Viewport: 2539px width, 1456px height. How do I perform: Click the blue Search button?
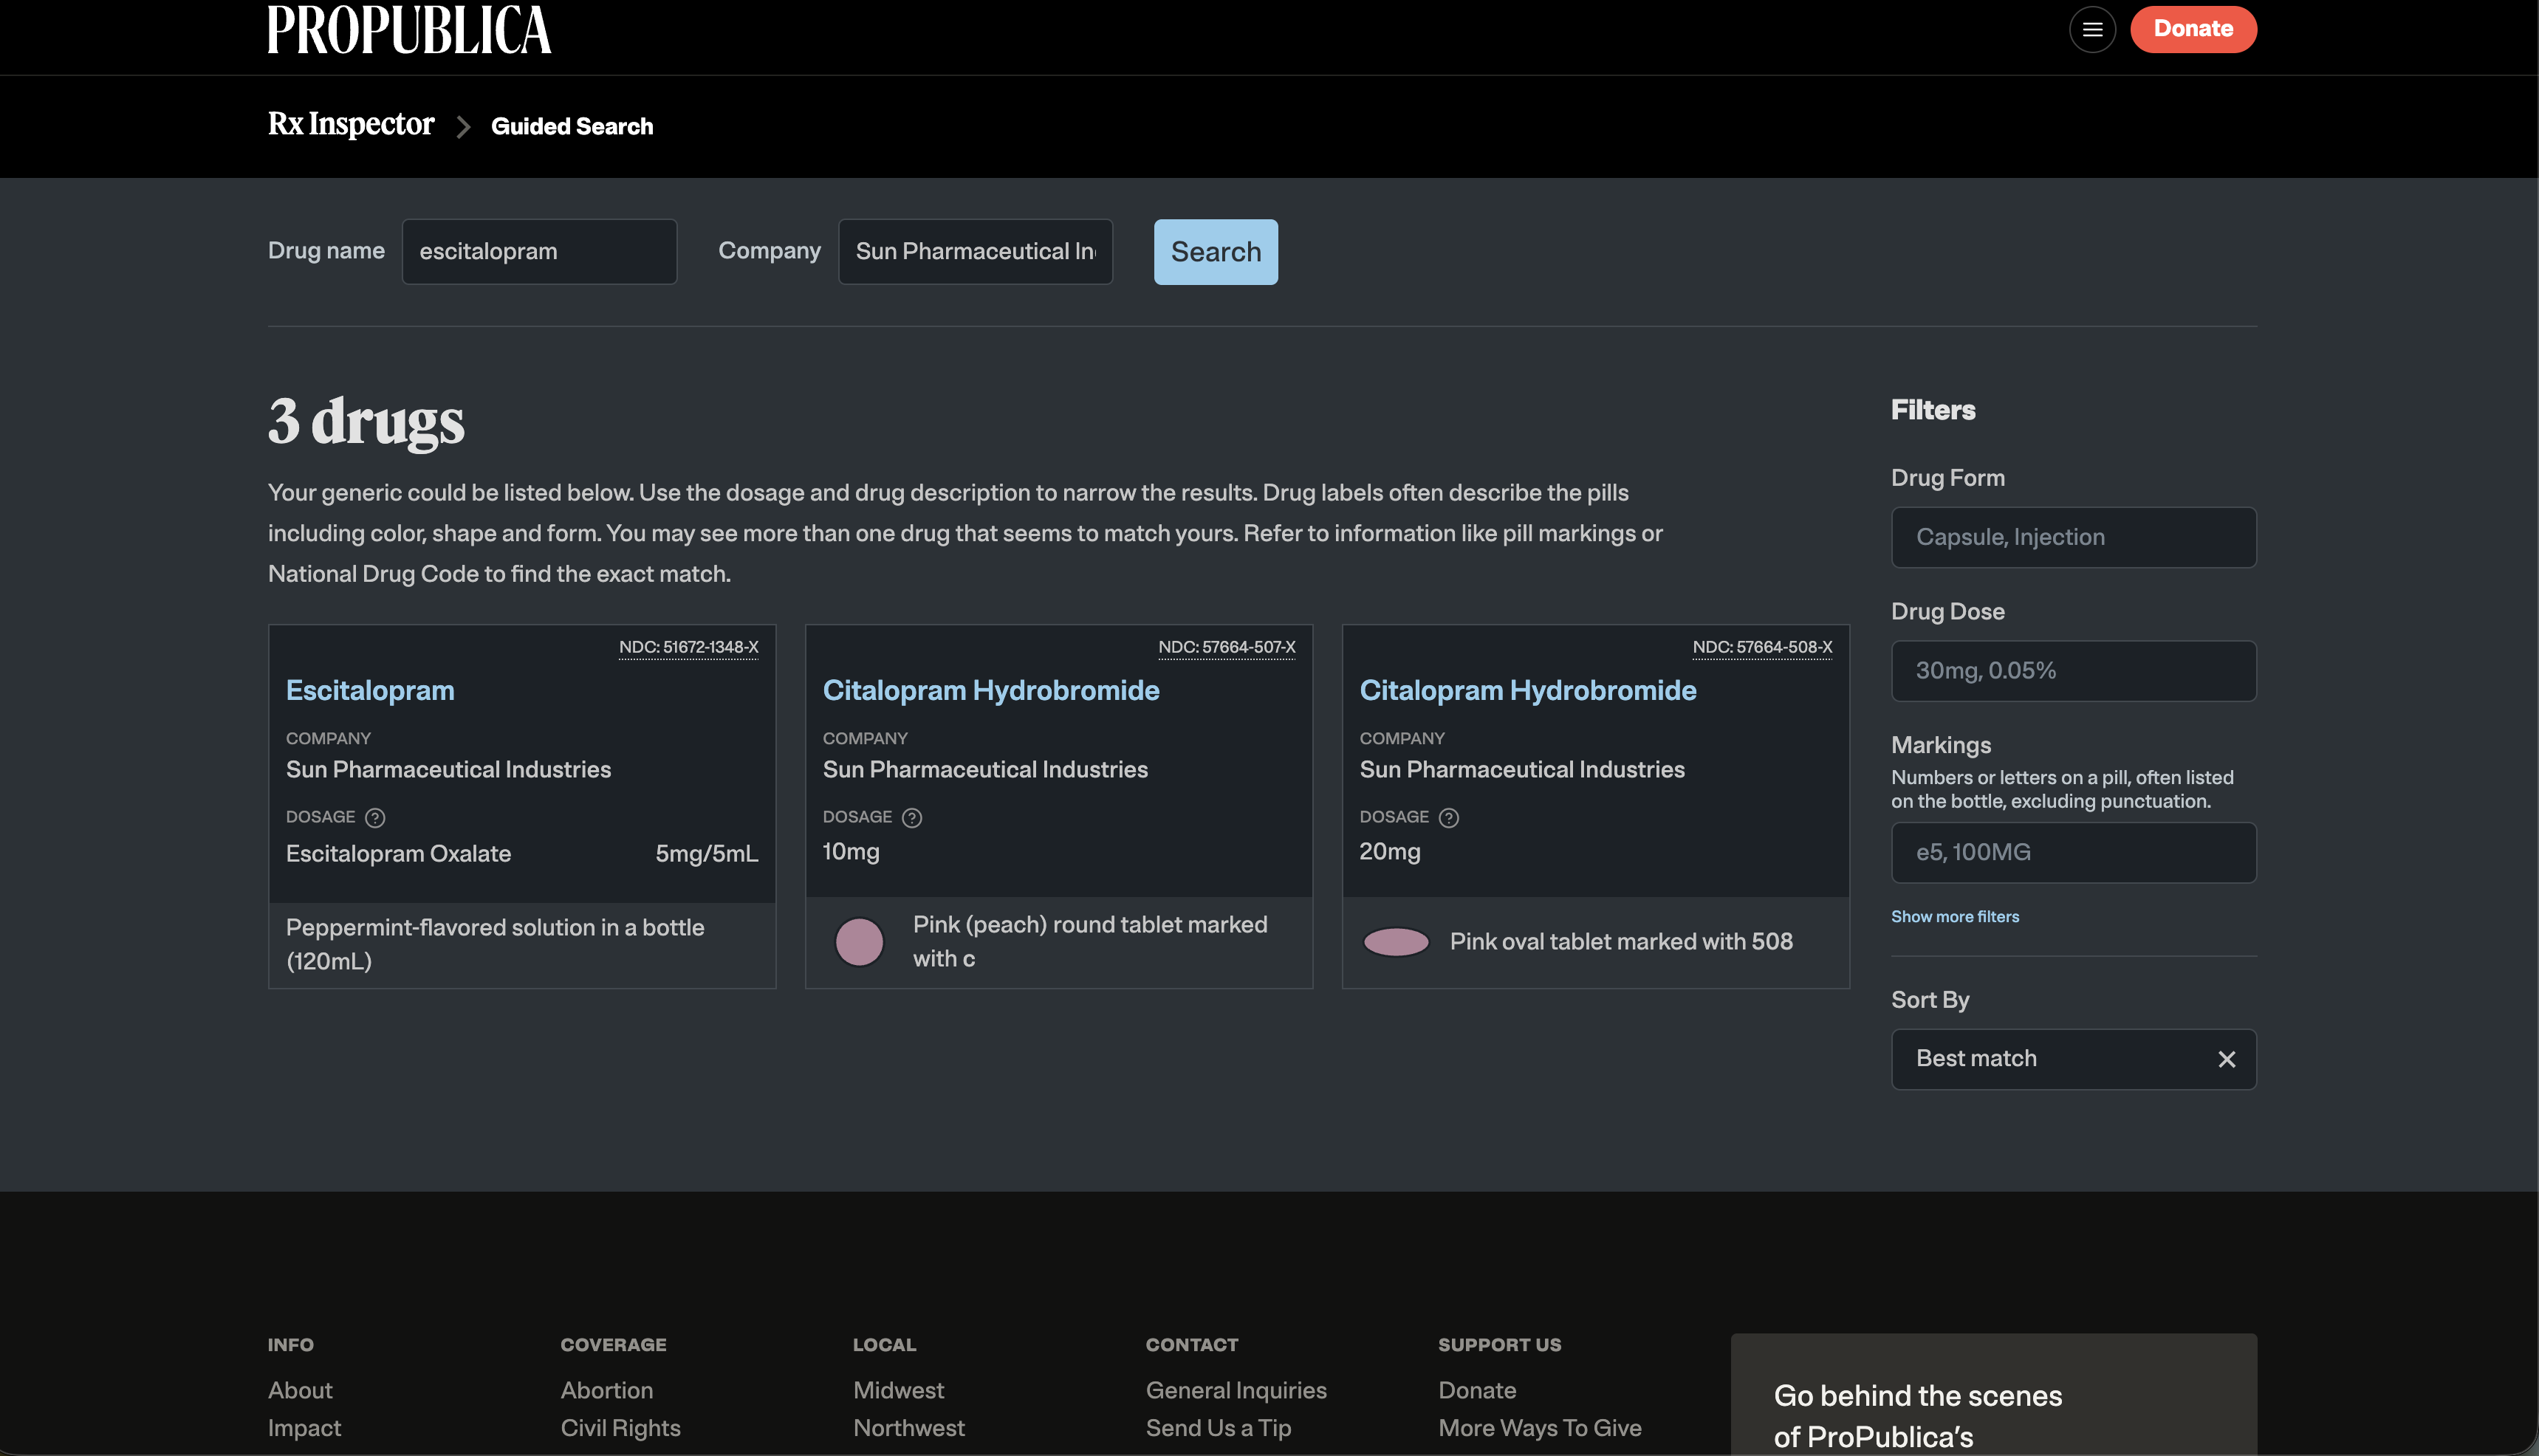(x=1216, y=251)
